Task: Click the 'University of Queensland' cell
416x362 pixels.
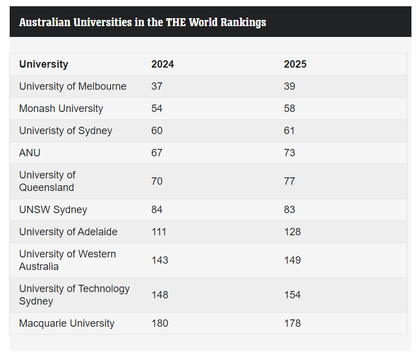Action: point(47,181)
